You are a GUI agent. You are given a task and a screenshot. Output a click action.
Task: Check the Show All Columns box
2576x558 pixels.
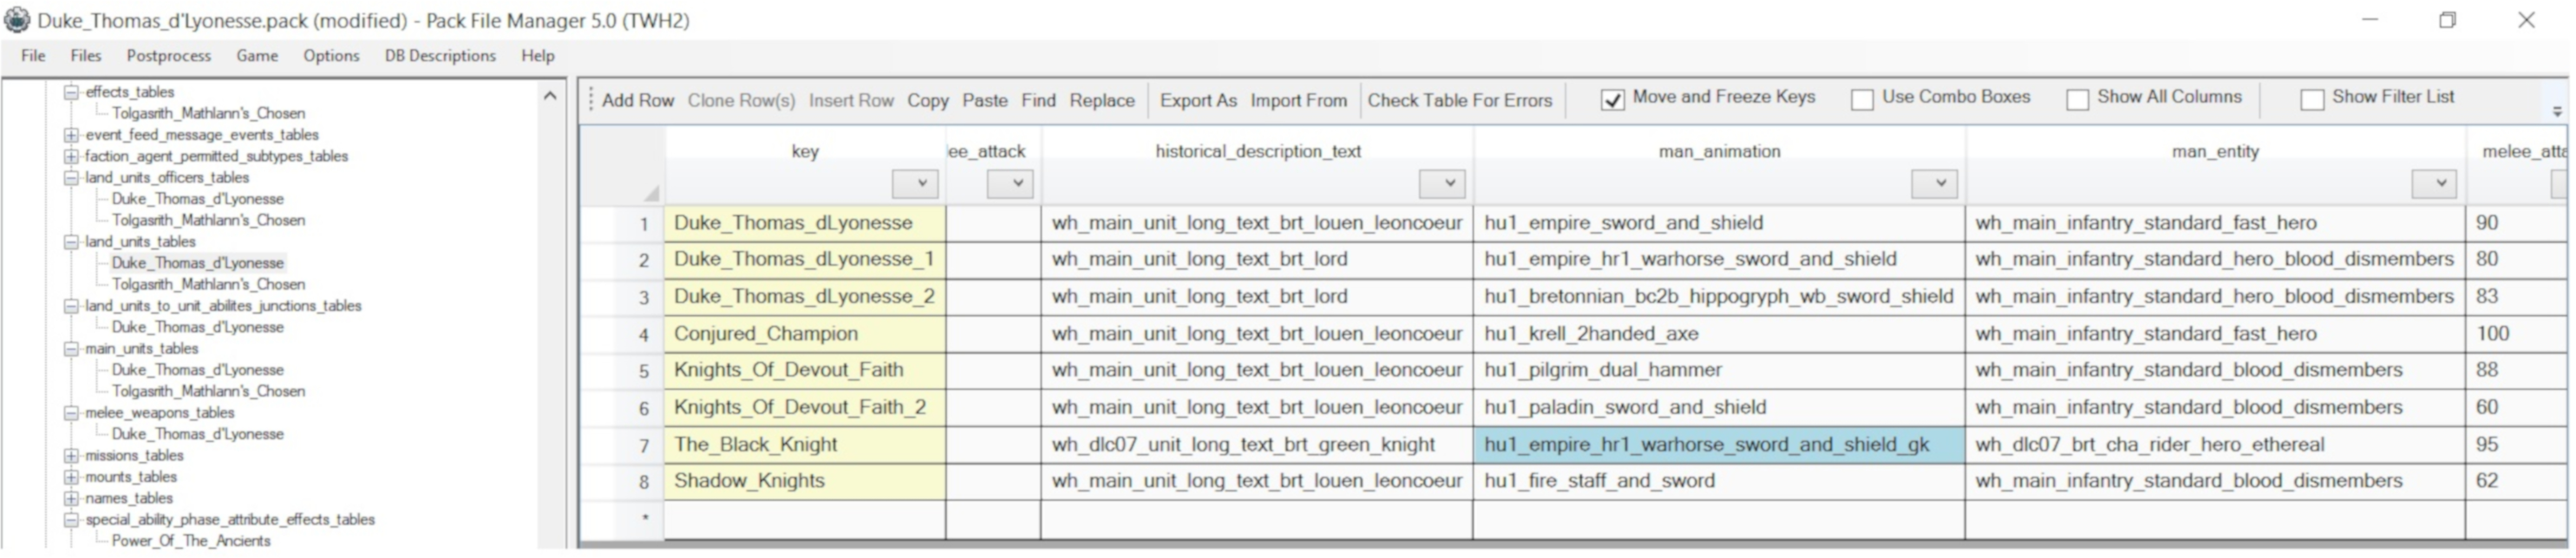coord(2077,99)
